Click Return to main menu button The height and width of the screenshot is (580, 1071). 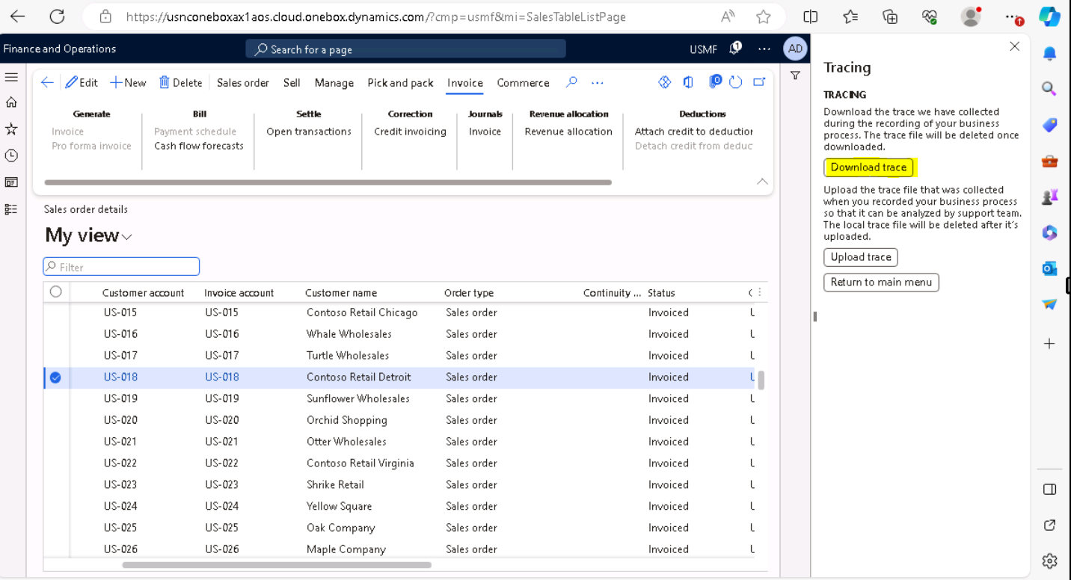click(x=881, y=283)
